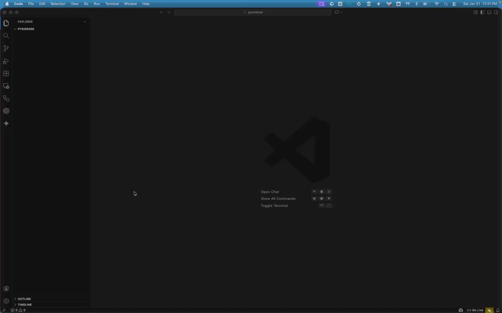Customize layout icon in the title bar
502x313 pixels.
(475, 12)
